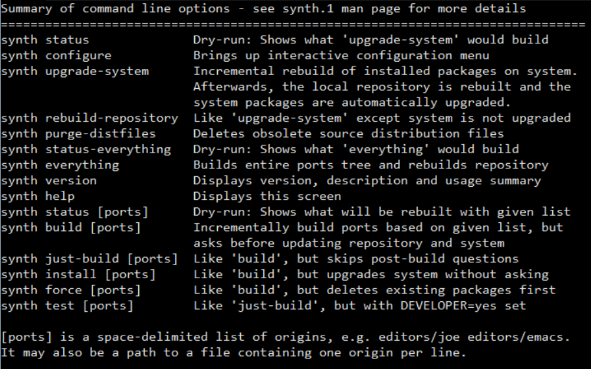Click the 'synth upgrade-system' command text

[74, 71]
